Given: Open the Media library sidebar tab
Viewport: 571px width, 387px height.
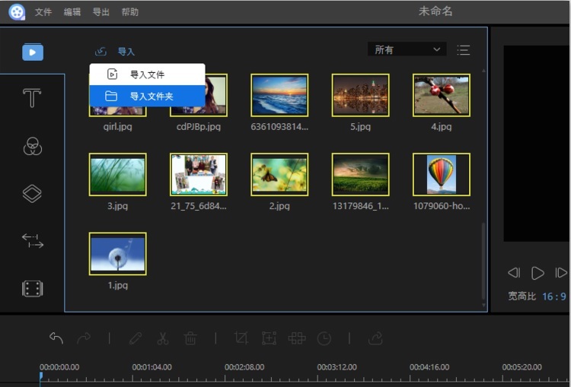Looking at the screenshot, I should pyautogui.click(x=32, y=52).
